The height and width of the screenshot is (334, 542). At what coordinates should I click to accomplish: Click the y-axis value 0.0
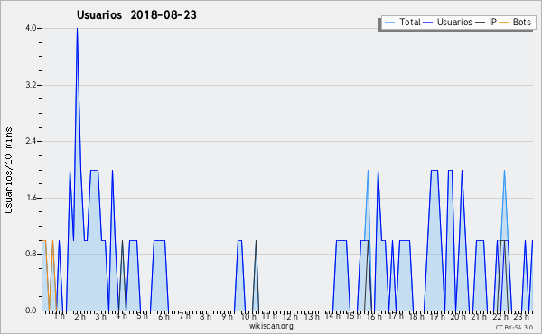tap(31, 311)
